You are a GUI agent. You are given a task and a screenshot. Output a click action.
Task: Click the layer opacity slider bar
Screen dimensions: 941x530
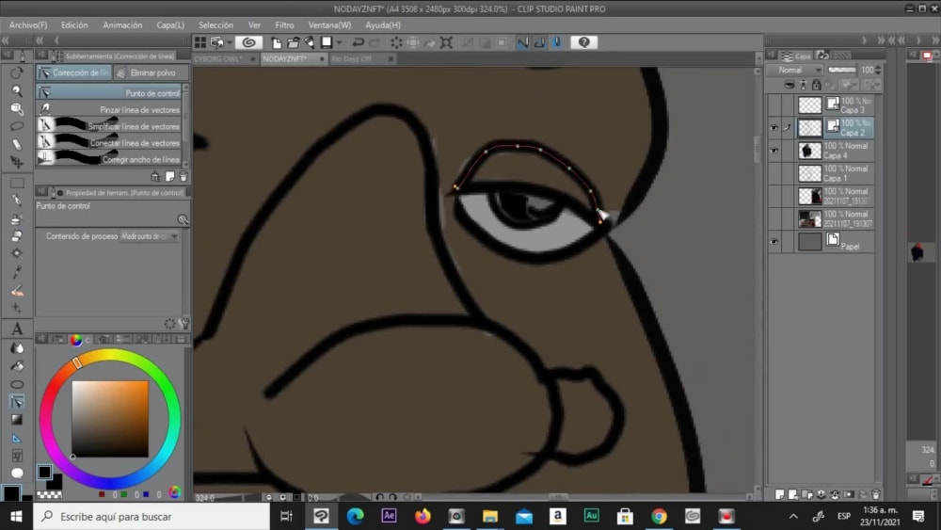click(842, 71)
